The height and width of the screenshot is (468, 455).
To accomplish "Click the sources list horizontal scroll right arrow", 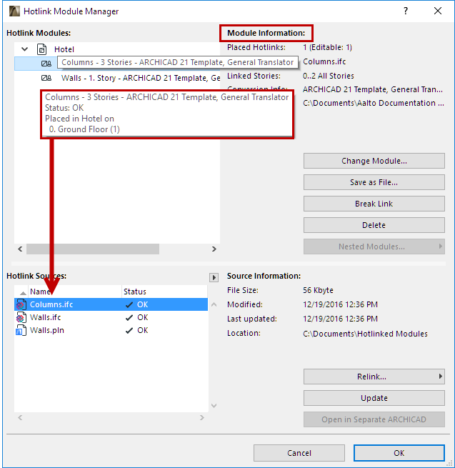I will pyautogui.click(x=202, y=417).
